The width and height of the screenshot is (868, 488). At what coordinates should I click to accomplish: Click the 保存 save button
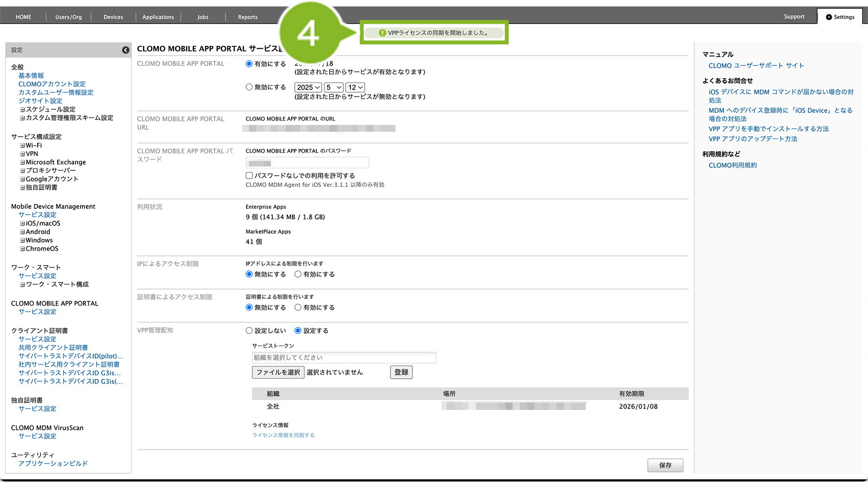665,465
